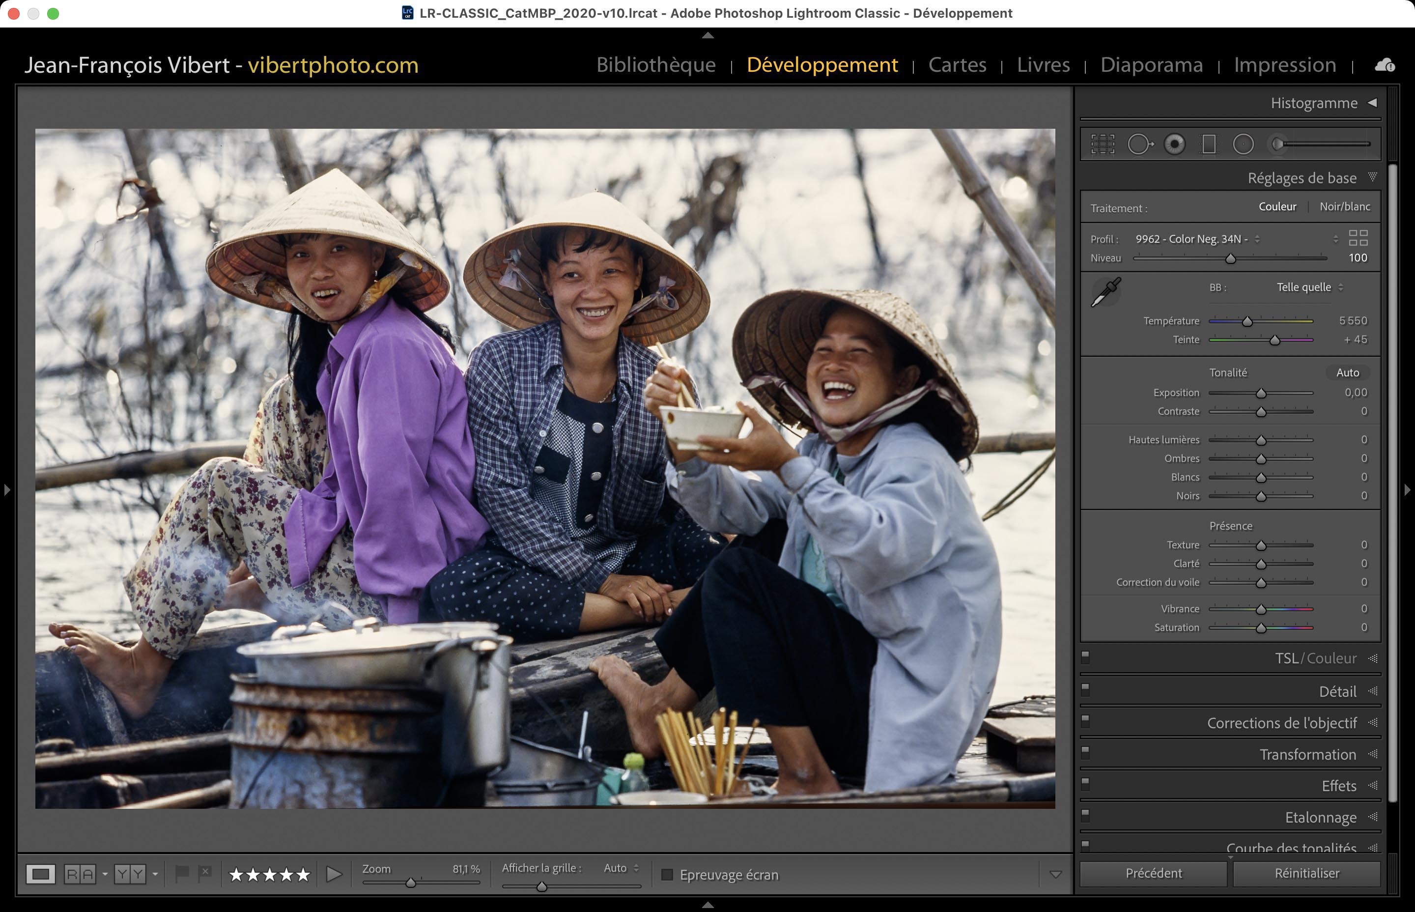This screenshot has height=912, width=1415.
Task: Select the graduated filter tool
Action: (x=1209, y=144)
